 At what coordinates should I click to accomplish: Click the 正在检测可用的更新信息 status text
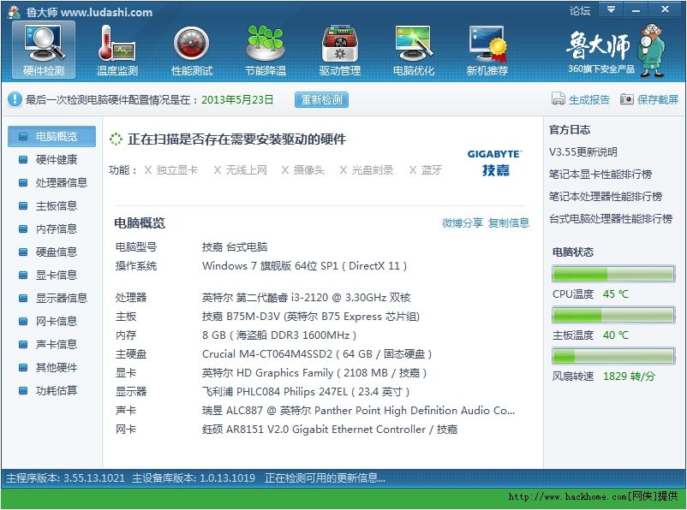tap(325, 477)
